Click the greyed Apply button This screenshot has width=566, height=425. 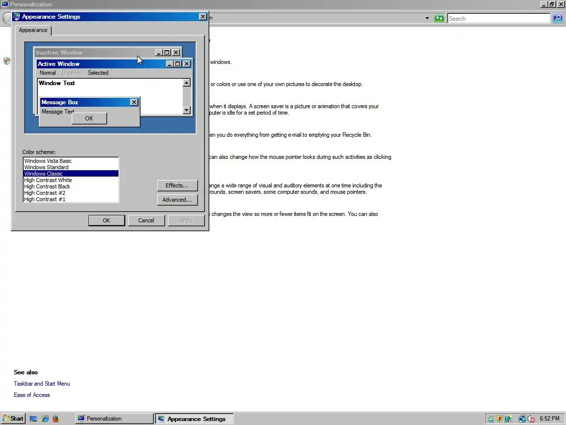(x=186, y=220)
